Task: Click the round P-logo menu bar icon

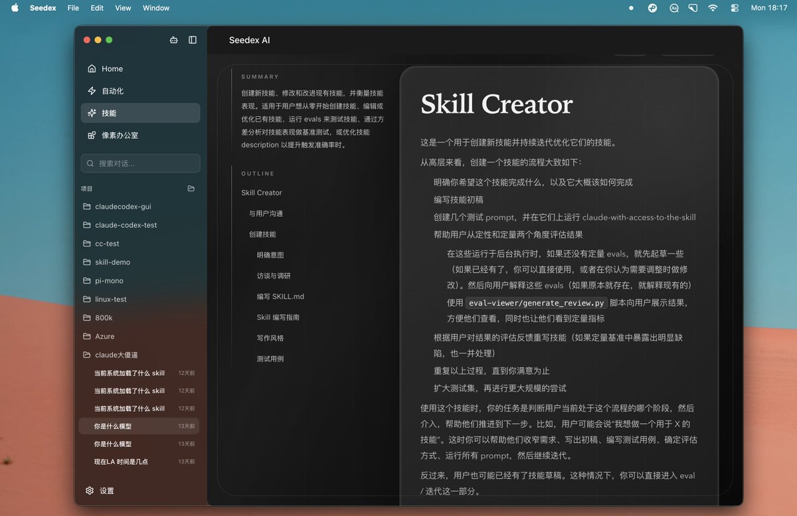Action: click(x=653, y=8)
